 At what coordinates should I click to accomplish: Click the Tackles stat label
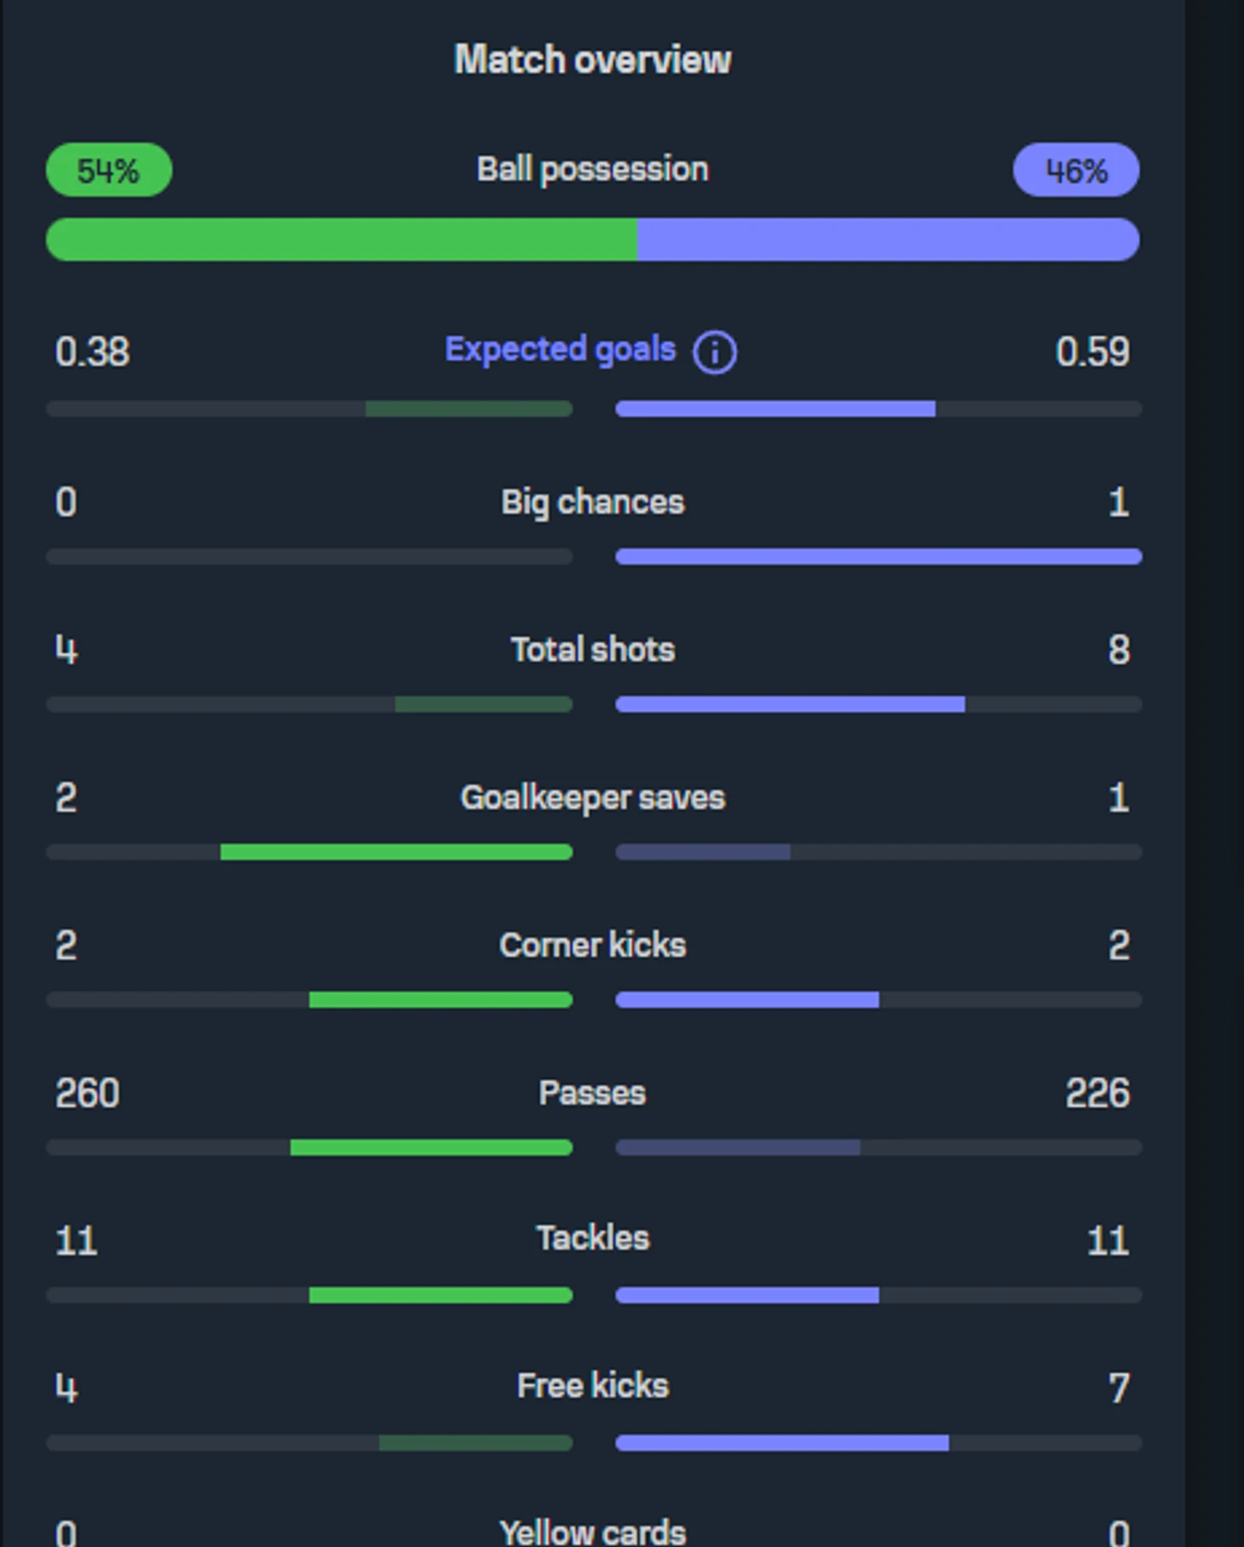pos(592,1238)
